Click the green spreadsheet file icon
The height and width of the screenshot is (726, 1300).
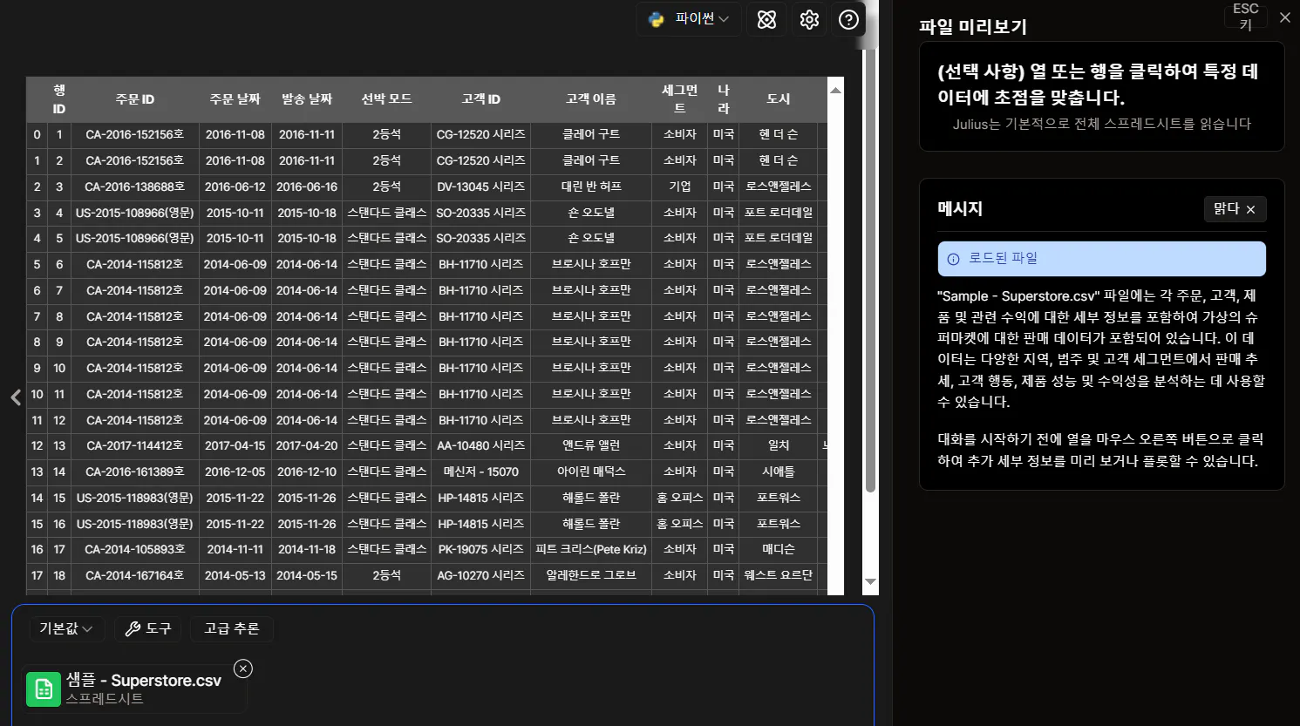44,689
